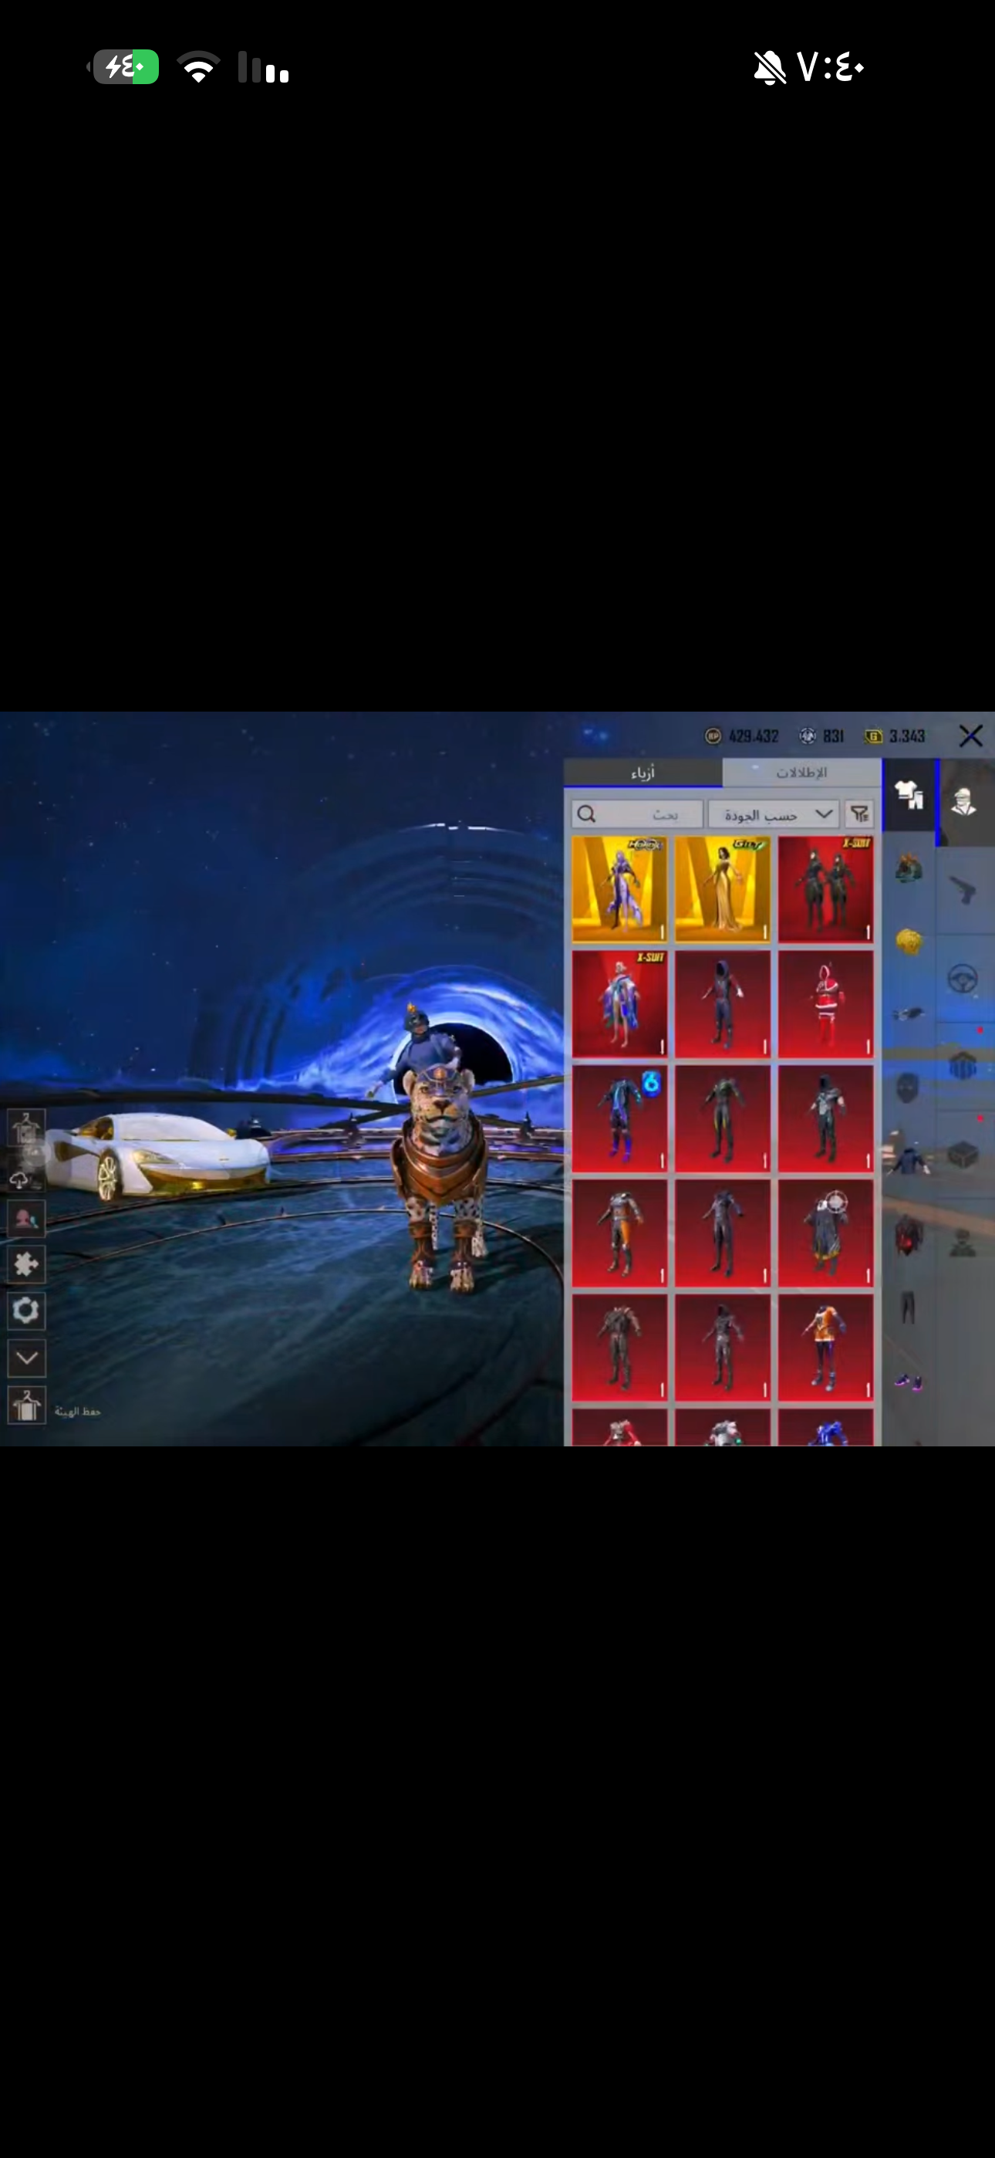Open the حسب الجودة sort dropdown
Viewport: 995px width, 2158px height.
tap(773, 814)
